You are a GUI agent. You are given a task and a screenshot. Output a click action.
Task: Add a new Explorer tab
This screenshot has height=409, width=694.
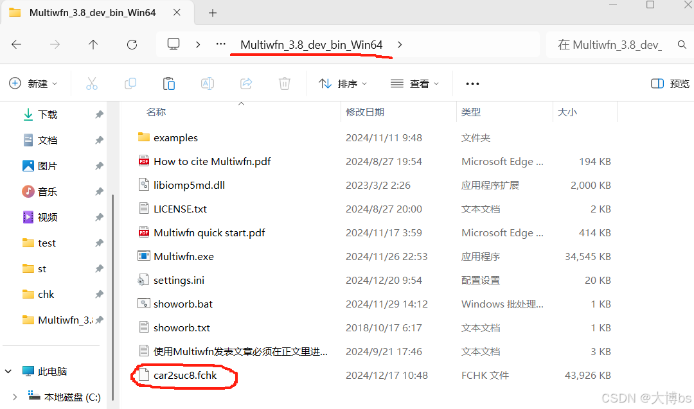[213, 13]
